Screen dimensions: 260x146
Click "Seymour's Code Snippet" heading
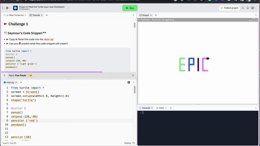tap(26, 33)
